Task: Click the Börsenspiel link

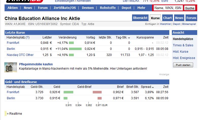Action: (189, 24)
